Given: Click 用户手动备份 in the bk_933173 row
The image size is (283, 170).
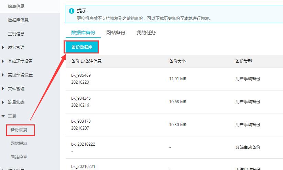Looking at the screenshot, I should click(x=248, y=124).
